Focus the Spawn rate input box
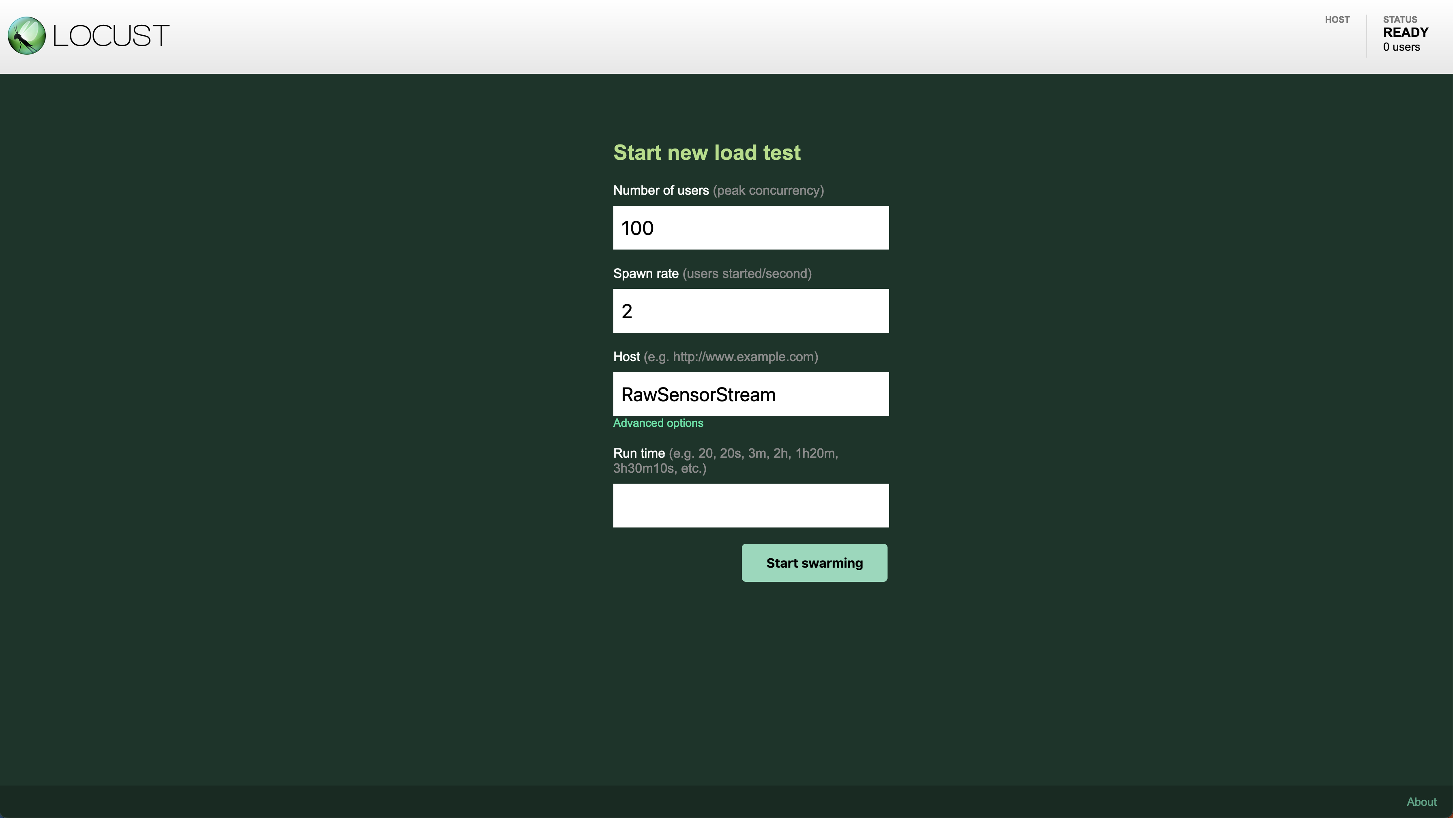This screenshot has height=818, width=1453. [x=750, y=311]
